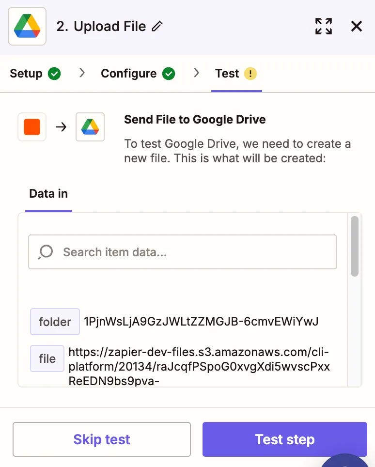This screenshot has height=467, width=375.
Task: Click the small Google Drive destination icon
Action: point(90,127)
